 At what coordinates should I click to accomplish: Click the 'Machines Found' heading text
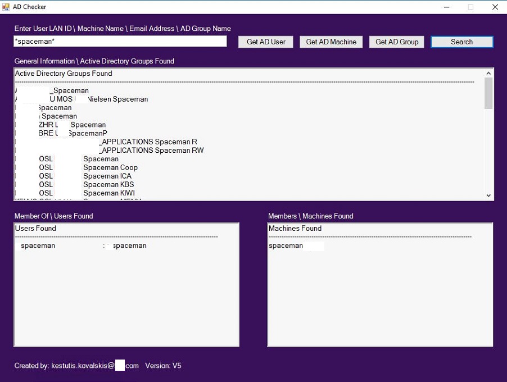coord(295,229)
